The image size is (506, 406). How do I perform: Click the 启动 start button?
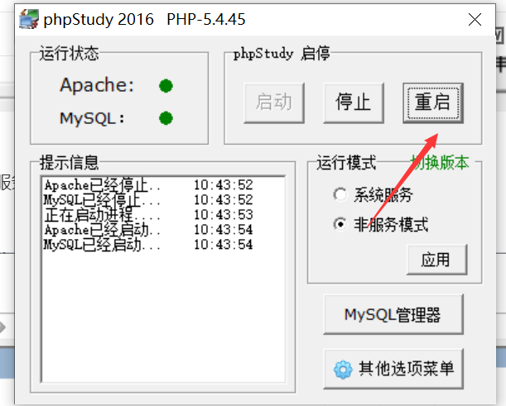click(x=274, y=103)
